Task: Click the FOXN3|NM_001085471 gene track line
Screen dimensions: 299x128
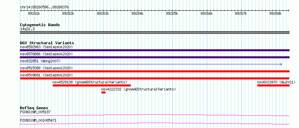Action: tap(155, 124)
